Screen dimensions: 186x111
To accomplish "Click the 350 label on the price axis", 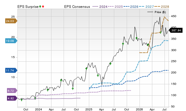I will 174,39.
